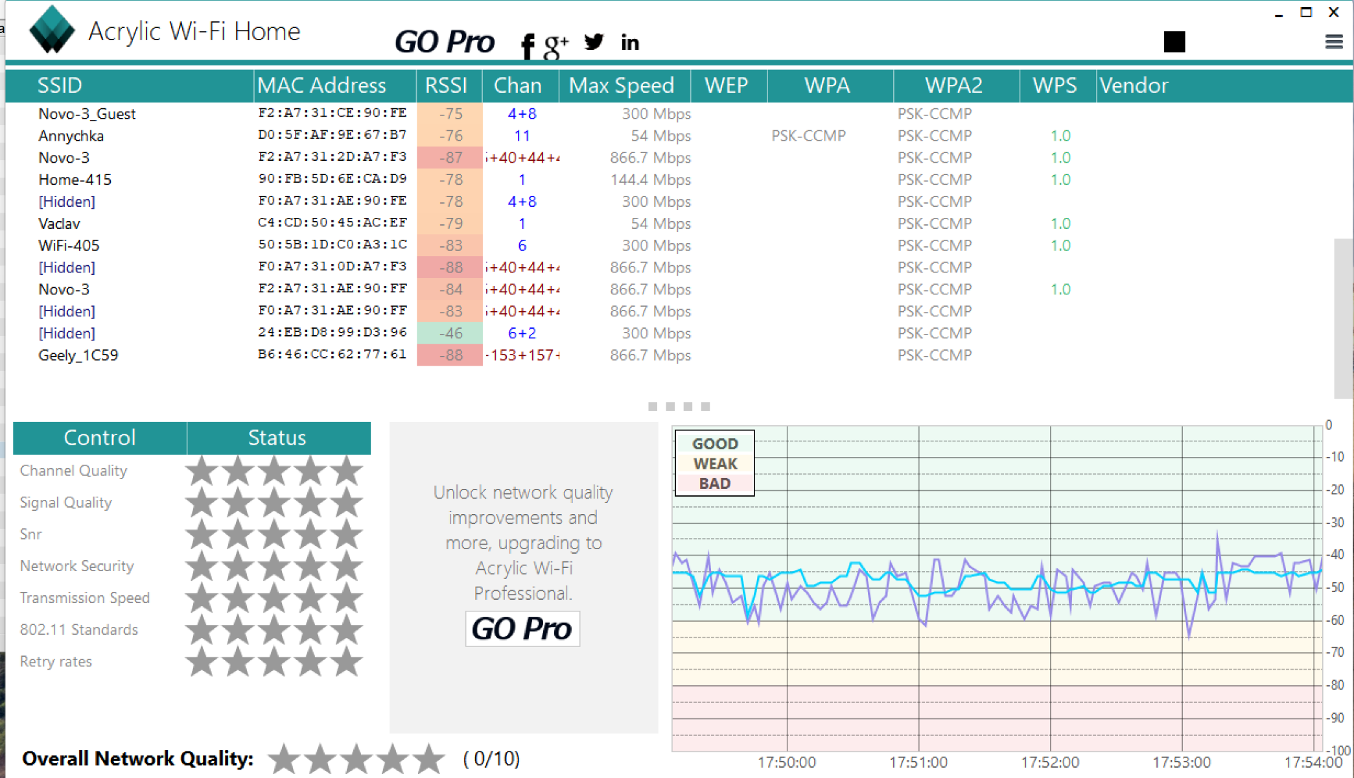Click the Control column header
The width and height of the screenshot is (1354, 778).
tap(100, 438)
